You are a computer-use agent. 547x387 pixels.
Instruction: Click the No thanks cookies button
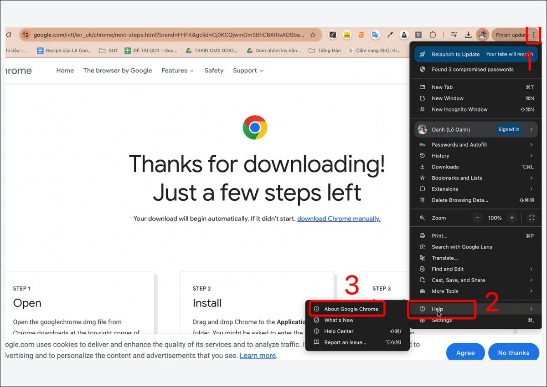pos(514,353)
